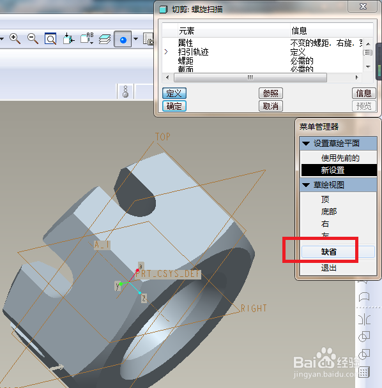This screenshot has height=388, width=382.
Task: Click the dialog icon beside 切剪: 螺旋扫描 title
Action: pyautogui.click(x=164, y=10)
